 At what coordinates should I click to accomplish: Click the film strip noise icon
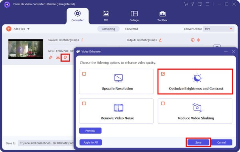coord(118,108)
